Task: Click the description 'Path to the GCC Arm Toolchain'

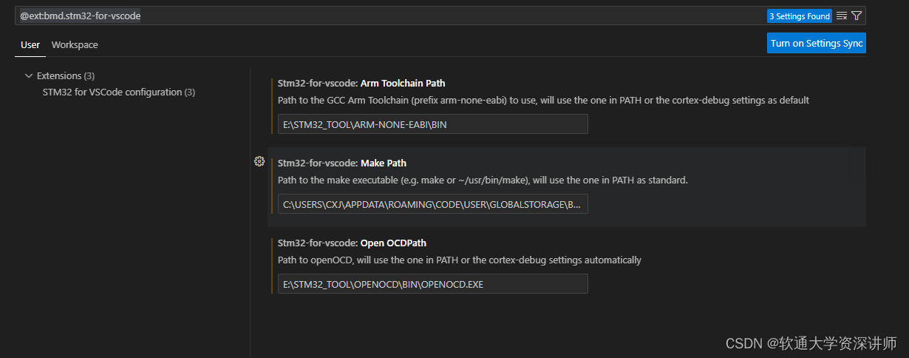Action: [543, 100]
